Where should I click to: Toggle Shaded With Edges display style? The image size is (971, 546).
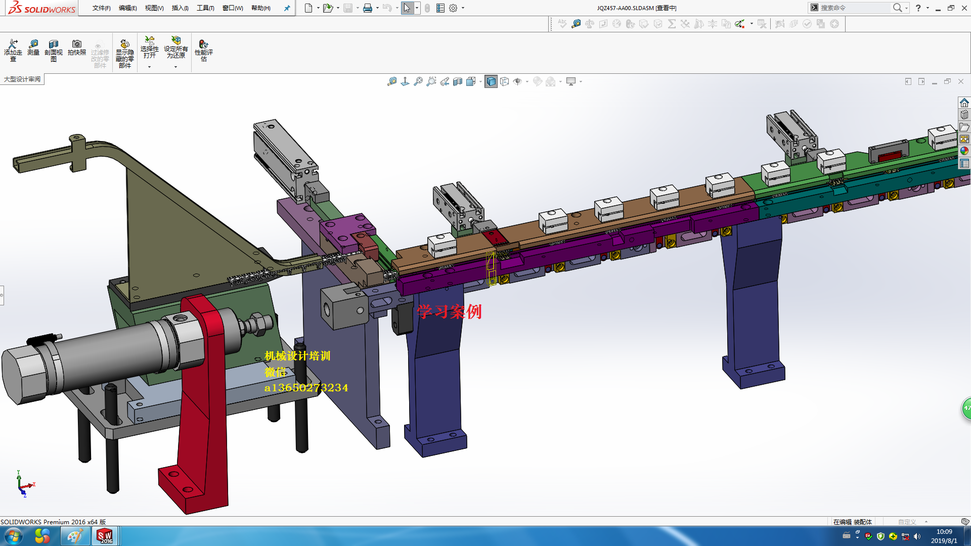tap(491, 81)
